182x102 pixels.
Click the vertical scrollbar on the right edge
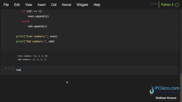pos(181,87)
